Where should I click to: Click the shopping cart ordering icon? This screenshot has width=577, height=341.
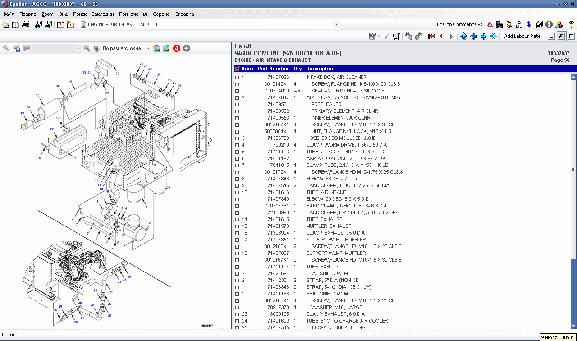pos(396,36)
